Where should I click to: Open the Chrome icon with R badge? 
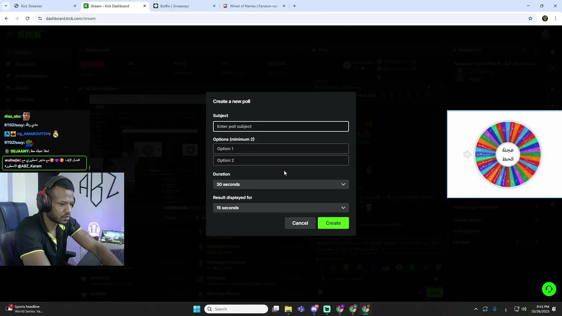click(x=340, y=309)
